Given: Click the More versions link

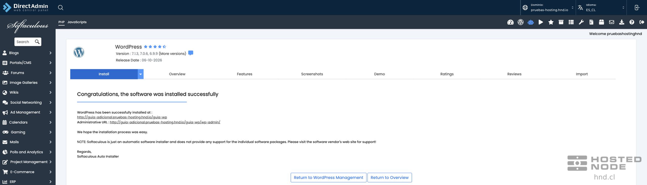Looking at the screenshot, I should 172,53.
